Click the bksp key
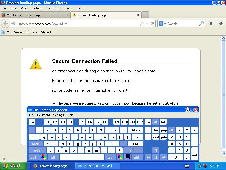226x170 pixels. 136,130
